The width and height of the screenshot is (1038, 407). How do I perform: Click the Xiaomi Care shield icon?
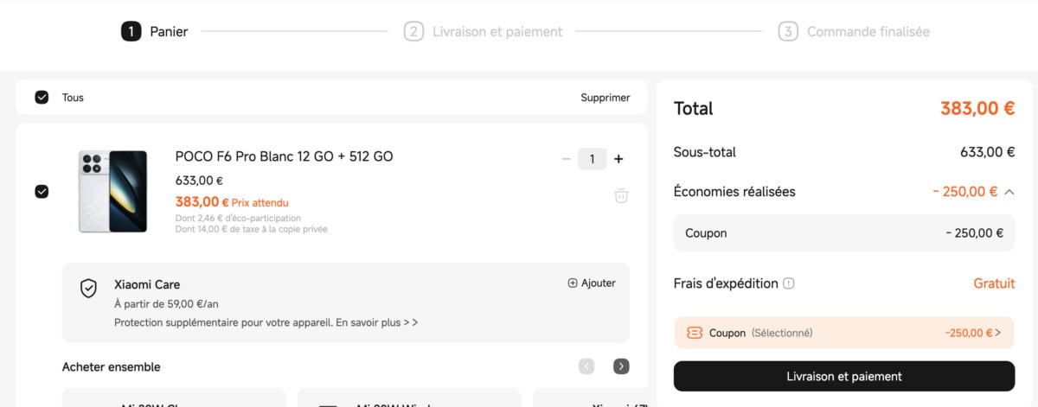[x=88, y=289]
